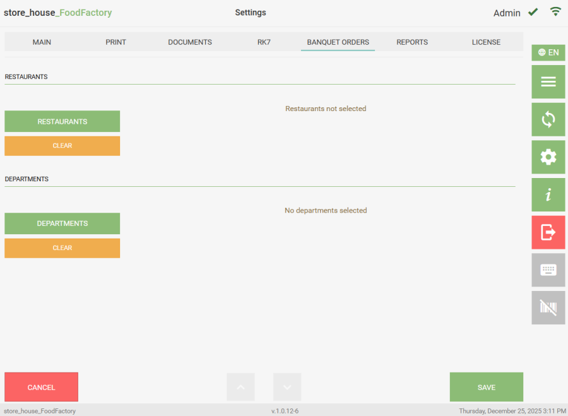Click the green checkmark status icon
The width and height of the screenshot is (568, 416).
pos(533,12)
